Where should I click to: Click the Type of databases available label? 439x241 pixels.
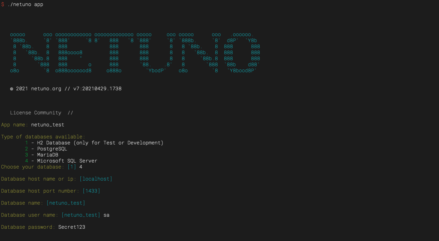(43, 137)
